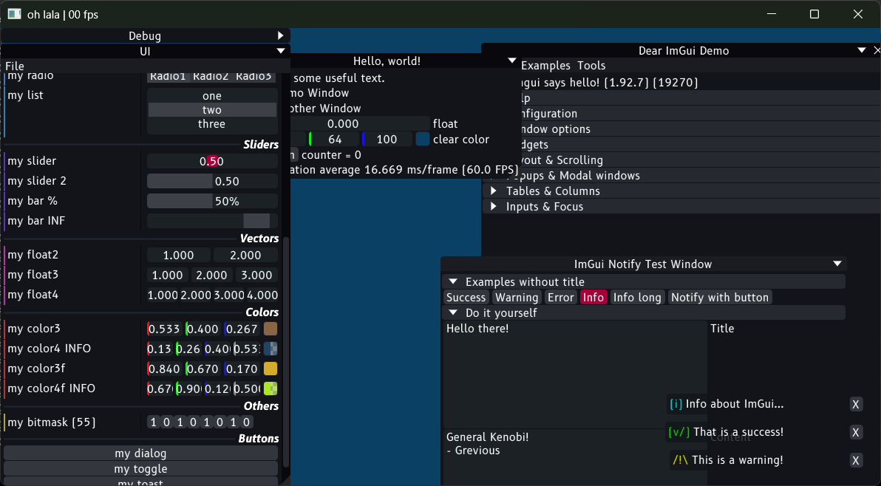Click the Info long button

pyautogui.click(x=637, y=298)
